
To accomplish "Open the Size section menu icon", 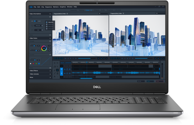I will (50, 17).
